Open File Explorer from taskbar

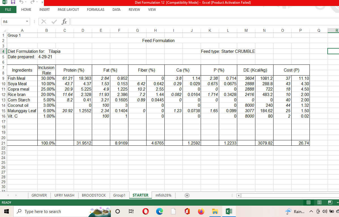215,211
